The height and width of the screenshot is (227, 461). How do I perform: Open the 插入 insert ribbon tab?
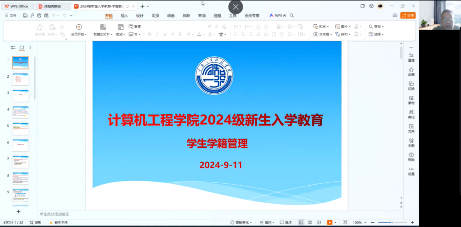[x=124, y=16]
